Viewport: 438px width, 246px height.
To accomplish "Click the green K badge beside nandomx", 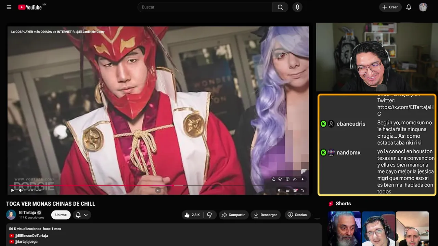I will pos(323,152).
